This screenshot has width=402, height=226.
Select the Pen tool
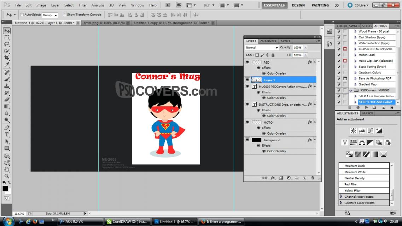point(7,128)
